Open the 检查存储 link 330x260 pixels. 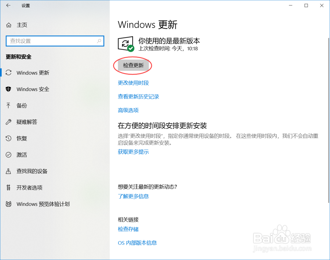click(128, 229)
